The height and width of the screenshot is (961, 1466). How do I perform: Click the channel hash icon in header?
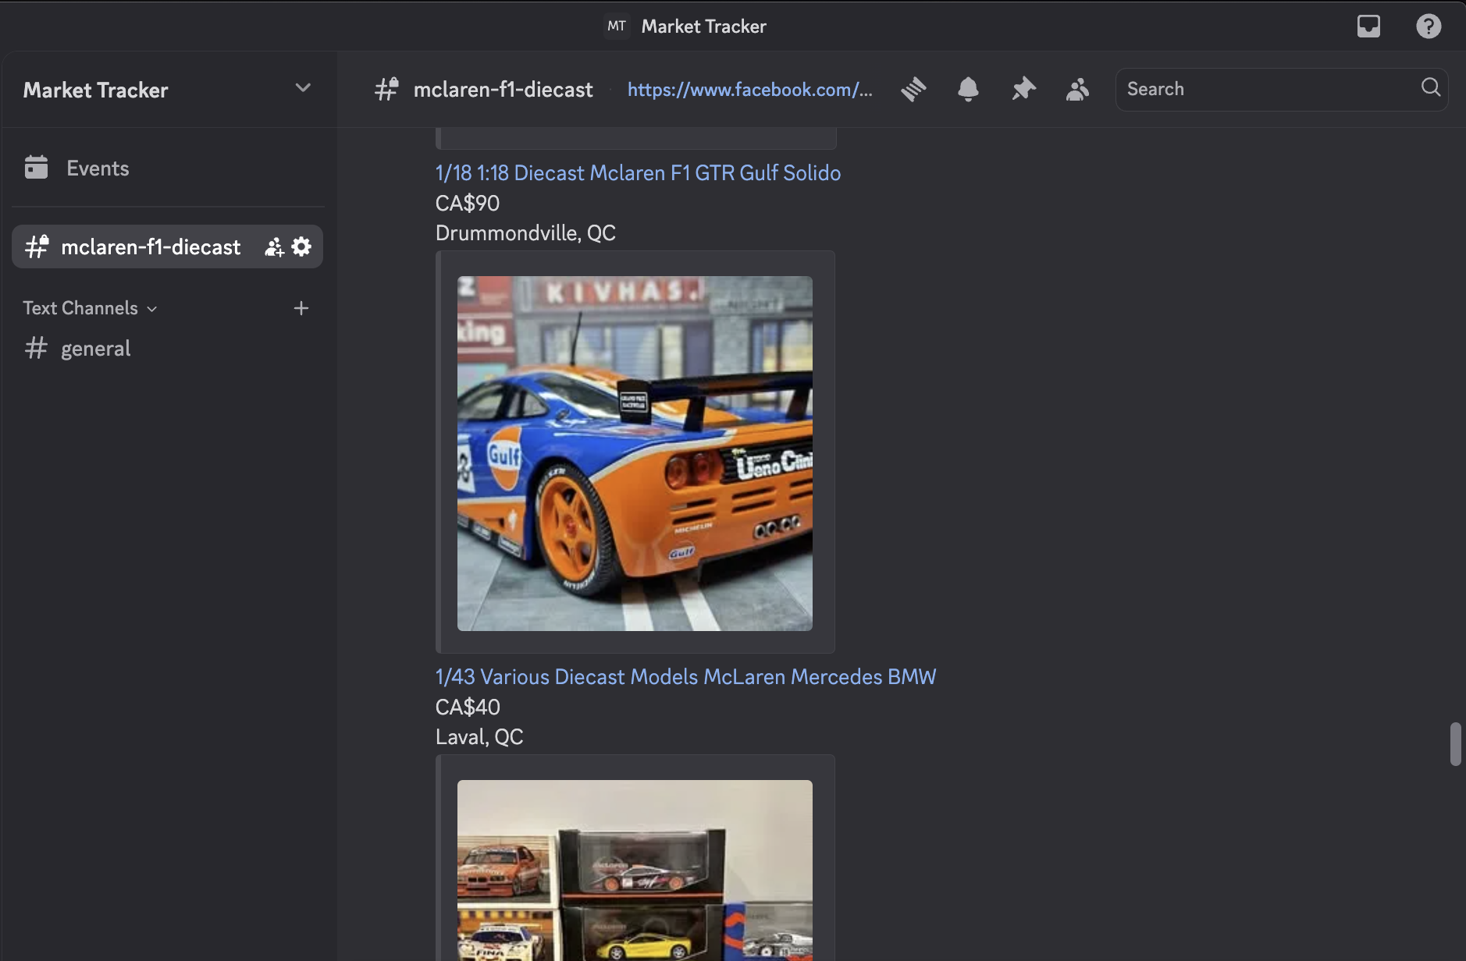386,89
